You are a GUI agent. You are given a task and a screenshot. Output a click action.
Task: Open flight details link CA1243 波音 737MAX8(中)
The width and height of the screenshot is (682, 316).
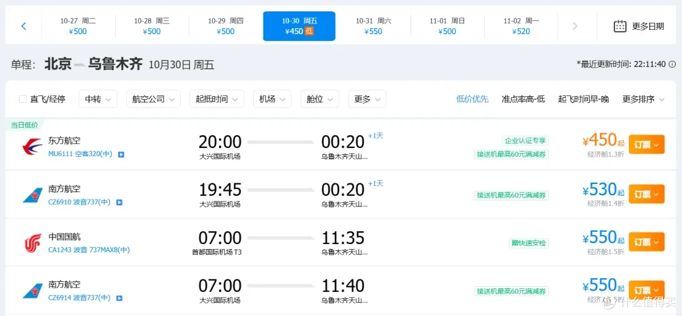(x=89, y=250)
